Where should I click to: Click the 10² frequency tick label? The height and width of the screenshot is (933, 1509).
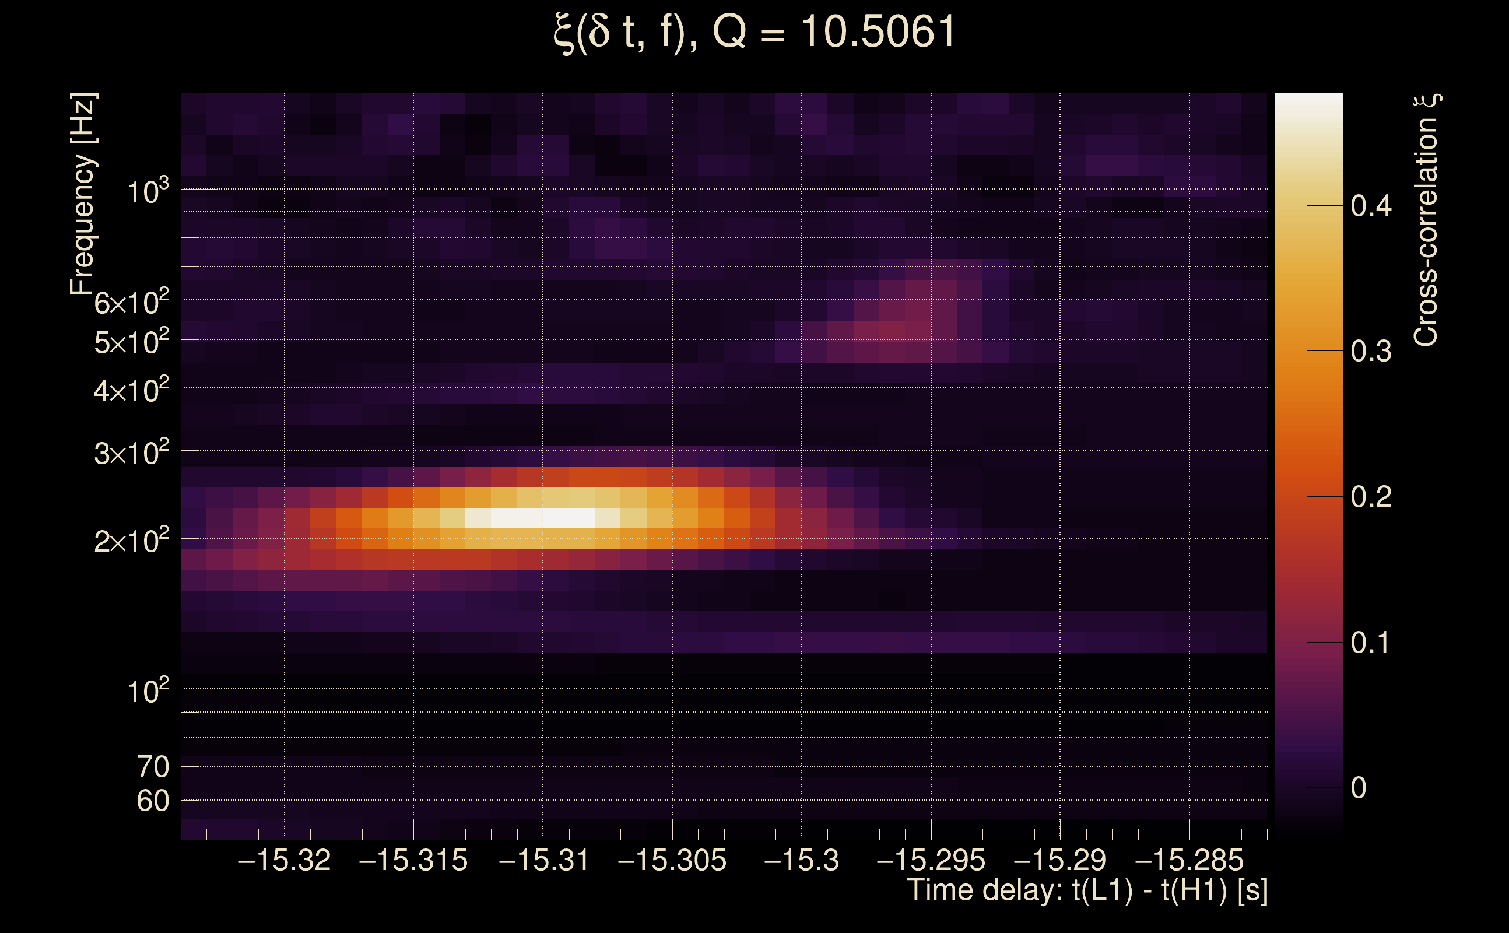(148, 691)
